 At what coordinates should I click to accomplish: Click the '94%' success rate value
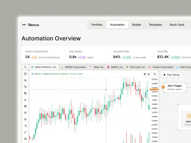(x=117, y=57)
